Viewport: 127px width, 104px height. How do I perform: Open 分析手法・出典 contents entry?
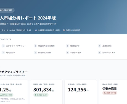[109, 53]
